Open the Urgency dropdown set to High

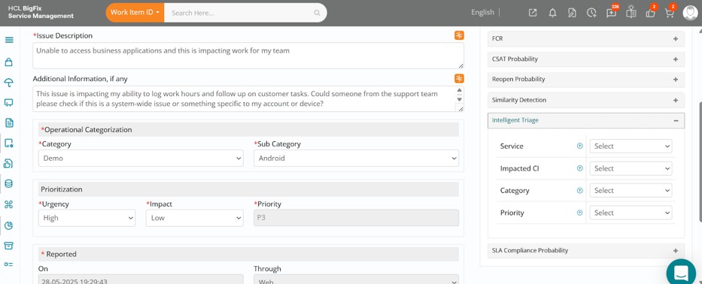click(x=87, y=218)
